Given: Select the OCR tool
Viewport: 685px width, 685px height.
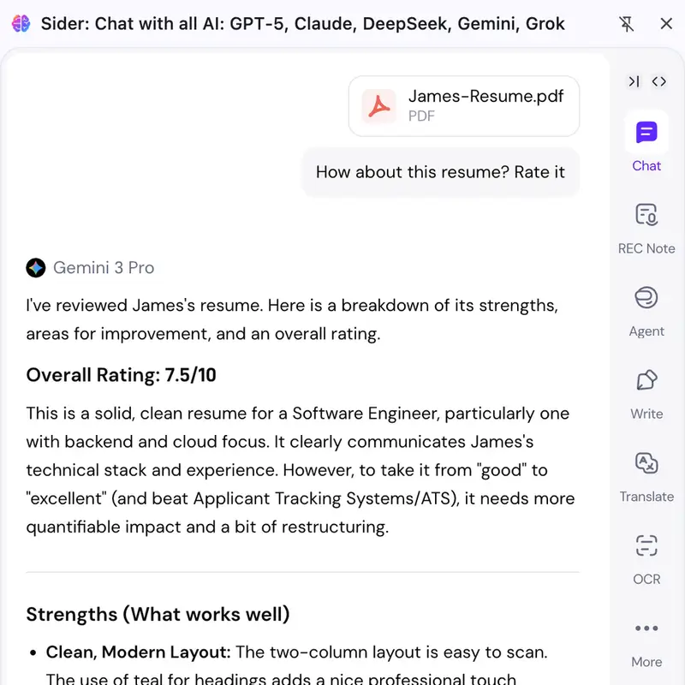Looking at the screenshot, I should (x=646, y=560).
